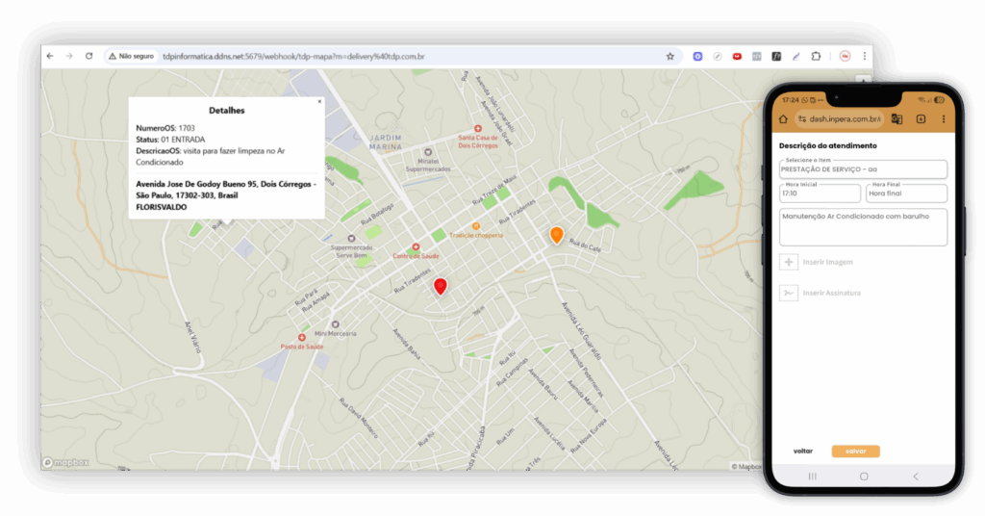985x516 pixels.
Task: Tap the Inserir Assinatura signature box
Action: click(x=789, y=293)
